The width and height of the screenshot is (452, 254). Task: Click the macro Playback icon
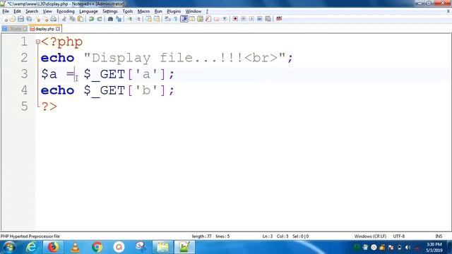(x=251, y=19)
